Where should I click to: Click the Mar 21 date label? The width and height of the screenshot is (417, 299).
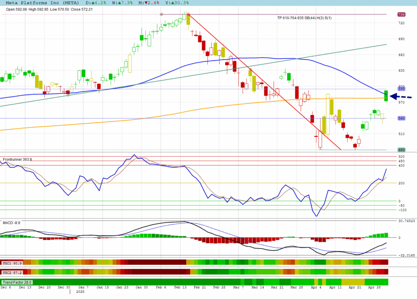point(277,287)
